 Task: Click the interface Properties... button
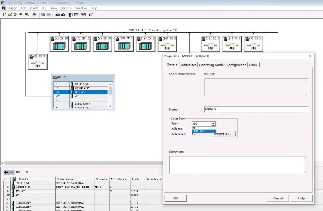point(224,134)
